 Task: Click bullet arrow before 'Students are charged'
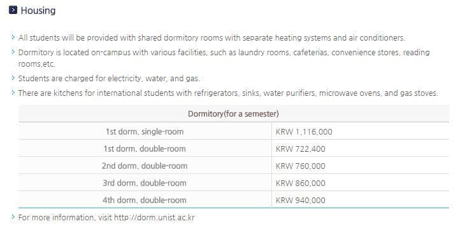[13, 77]
